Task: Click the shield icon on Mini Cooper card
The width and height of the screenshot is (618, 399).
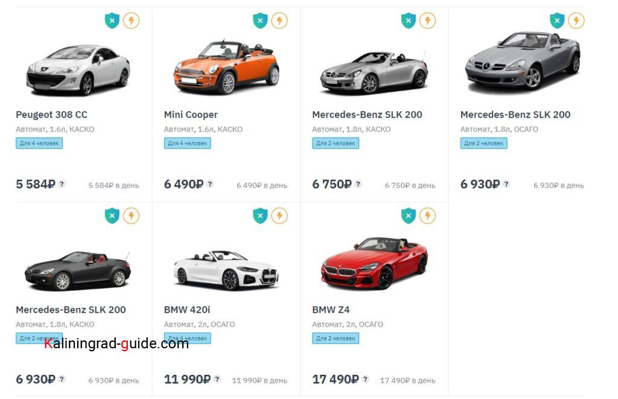Action: point(260,21)
